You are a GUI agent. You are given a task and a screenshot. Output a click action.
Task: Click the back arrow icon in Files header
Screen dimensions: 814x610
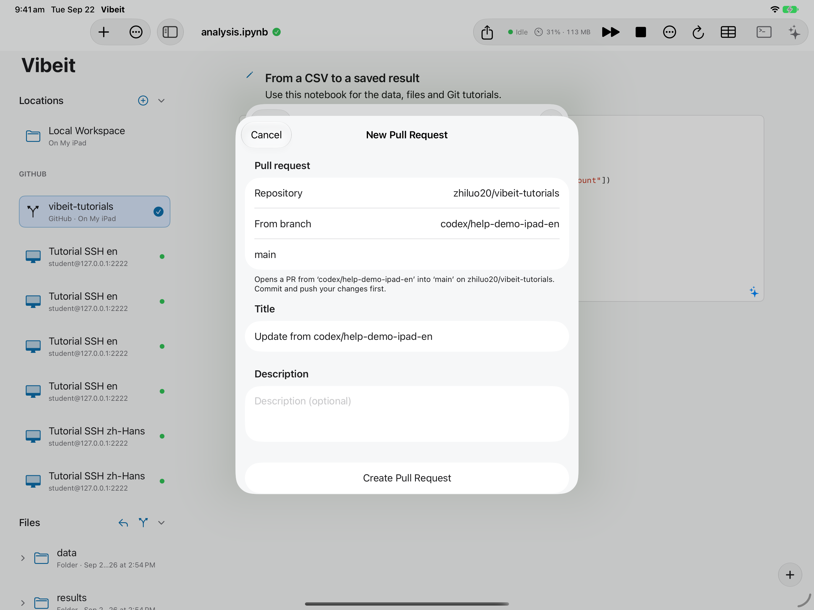(x=123, y=523)
